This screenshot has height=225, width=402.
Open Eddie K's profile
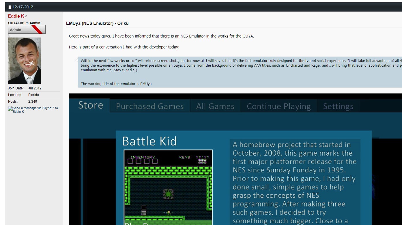16,16
